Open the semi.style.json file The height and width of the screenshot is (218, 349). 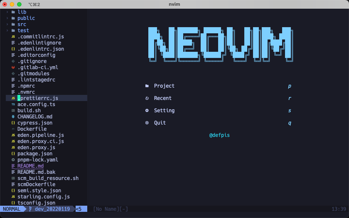pos(39,191)
